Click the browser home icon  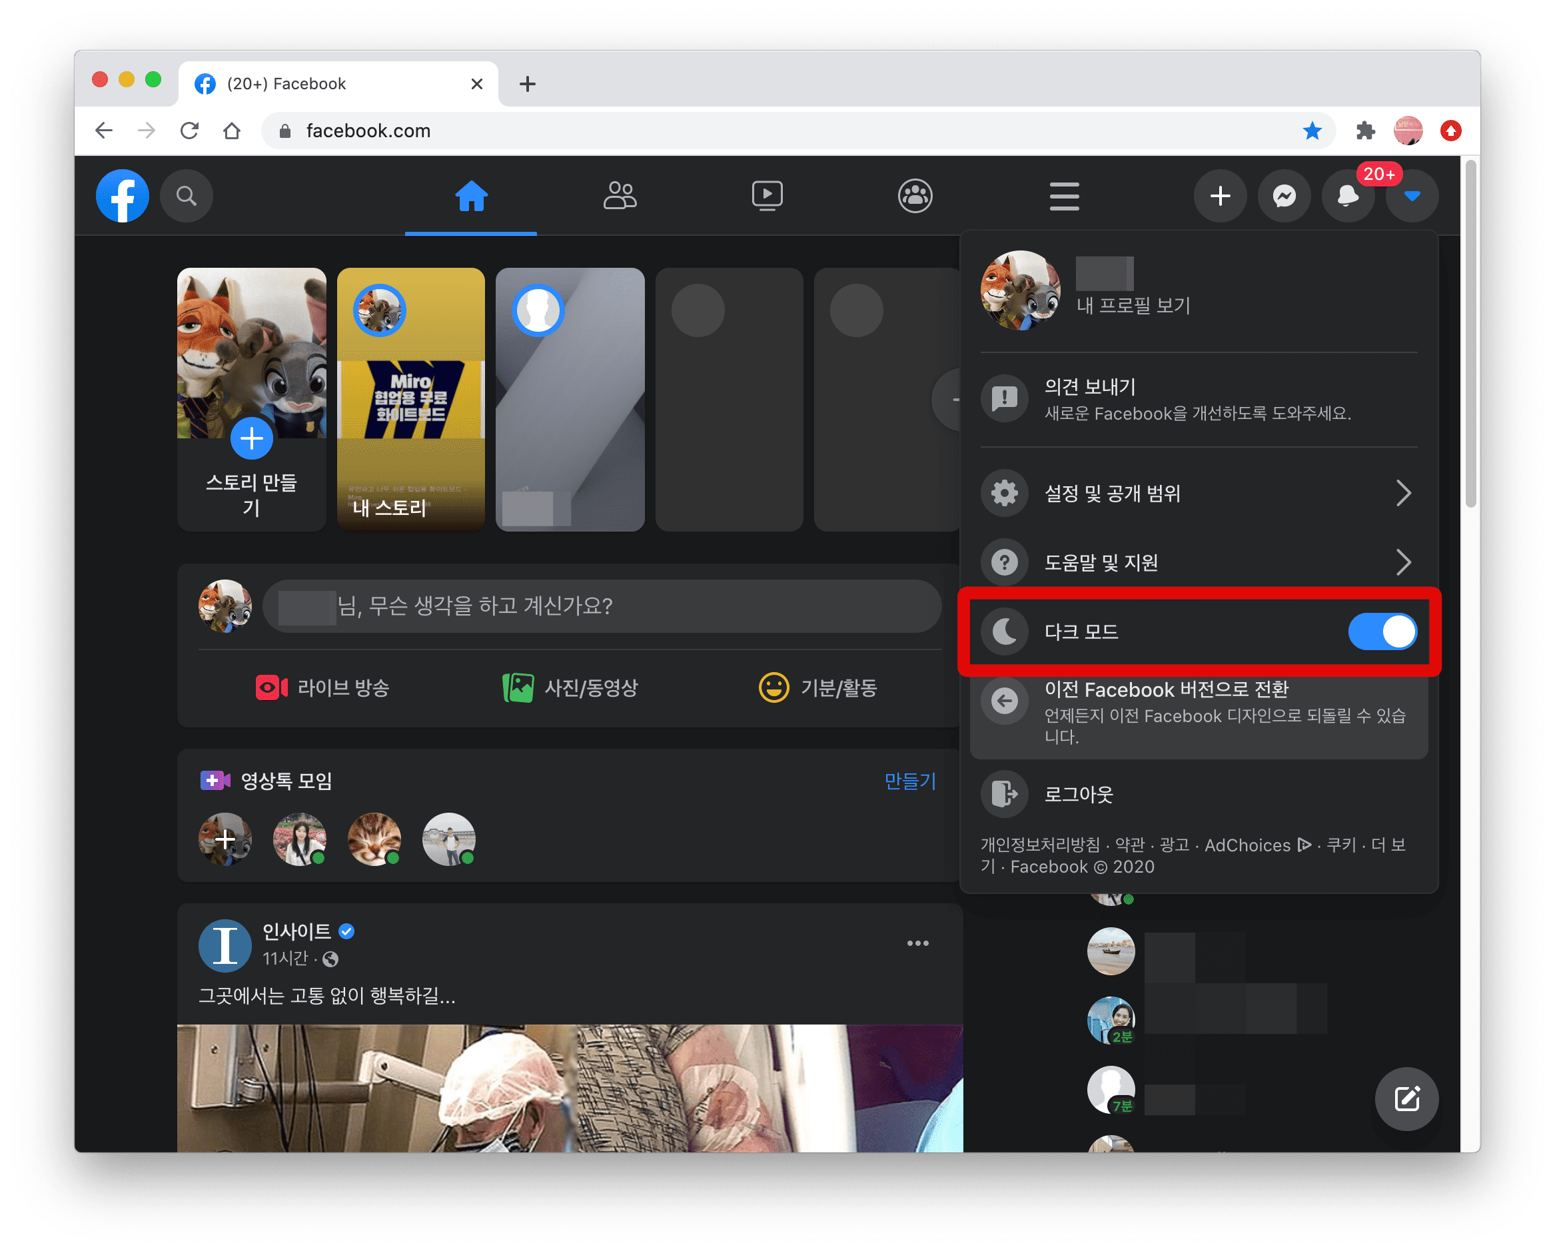coord(232,131)
